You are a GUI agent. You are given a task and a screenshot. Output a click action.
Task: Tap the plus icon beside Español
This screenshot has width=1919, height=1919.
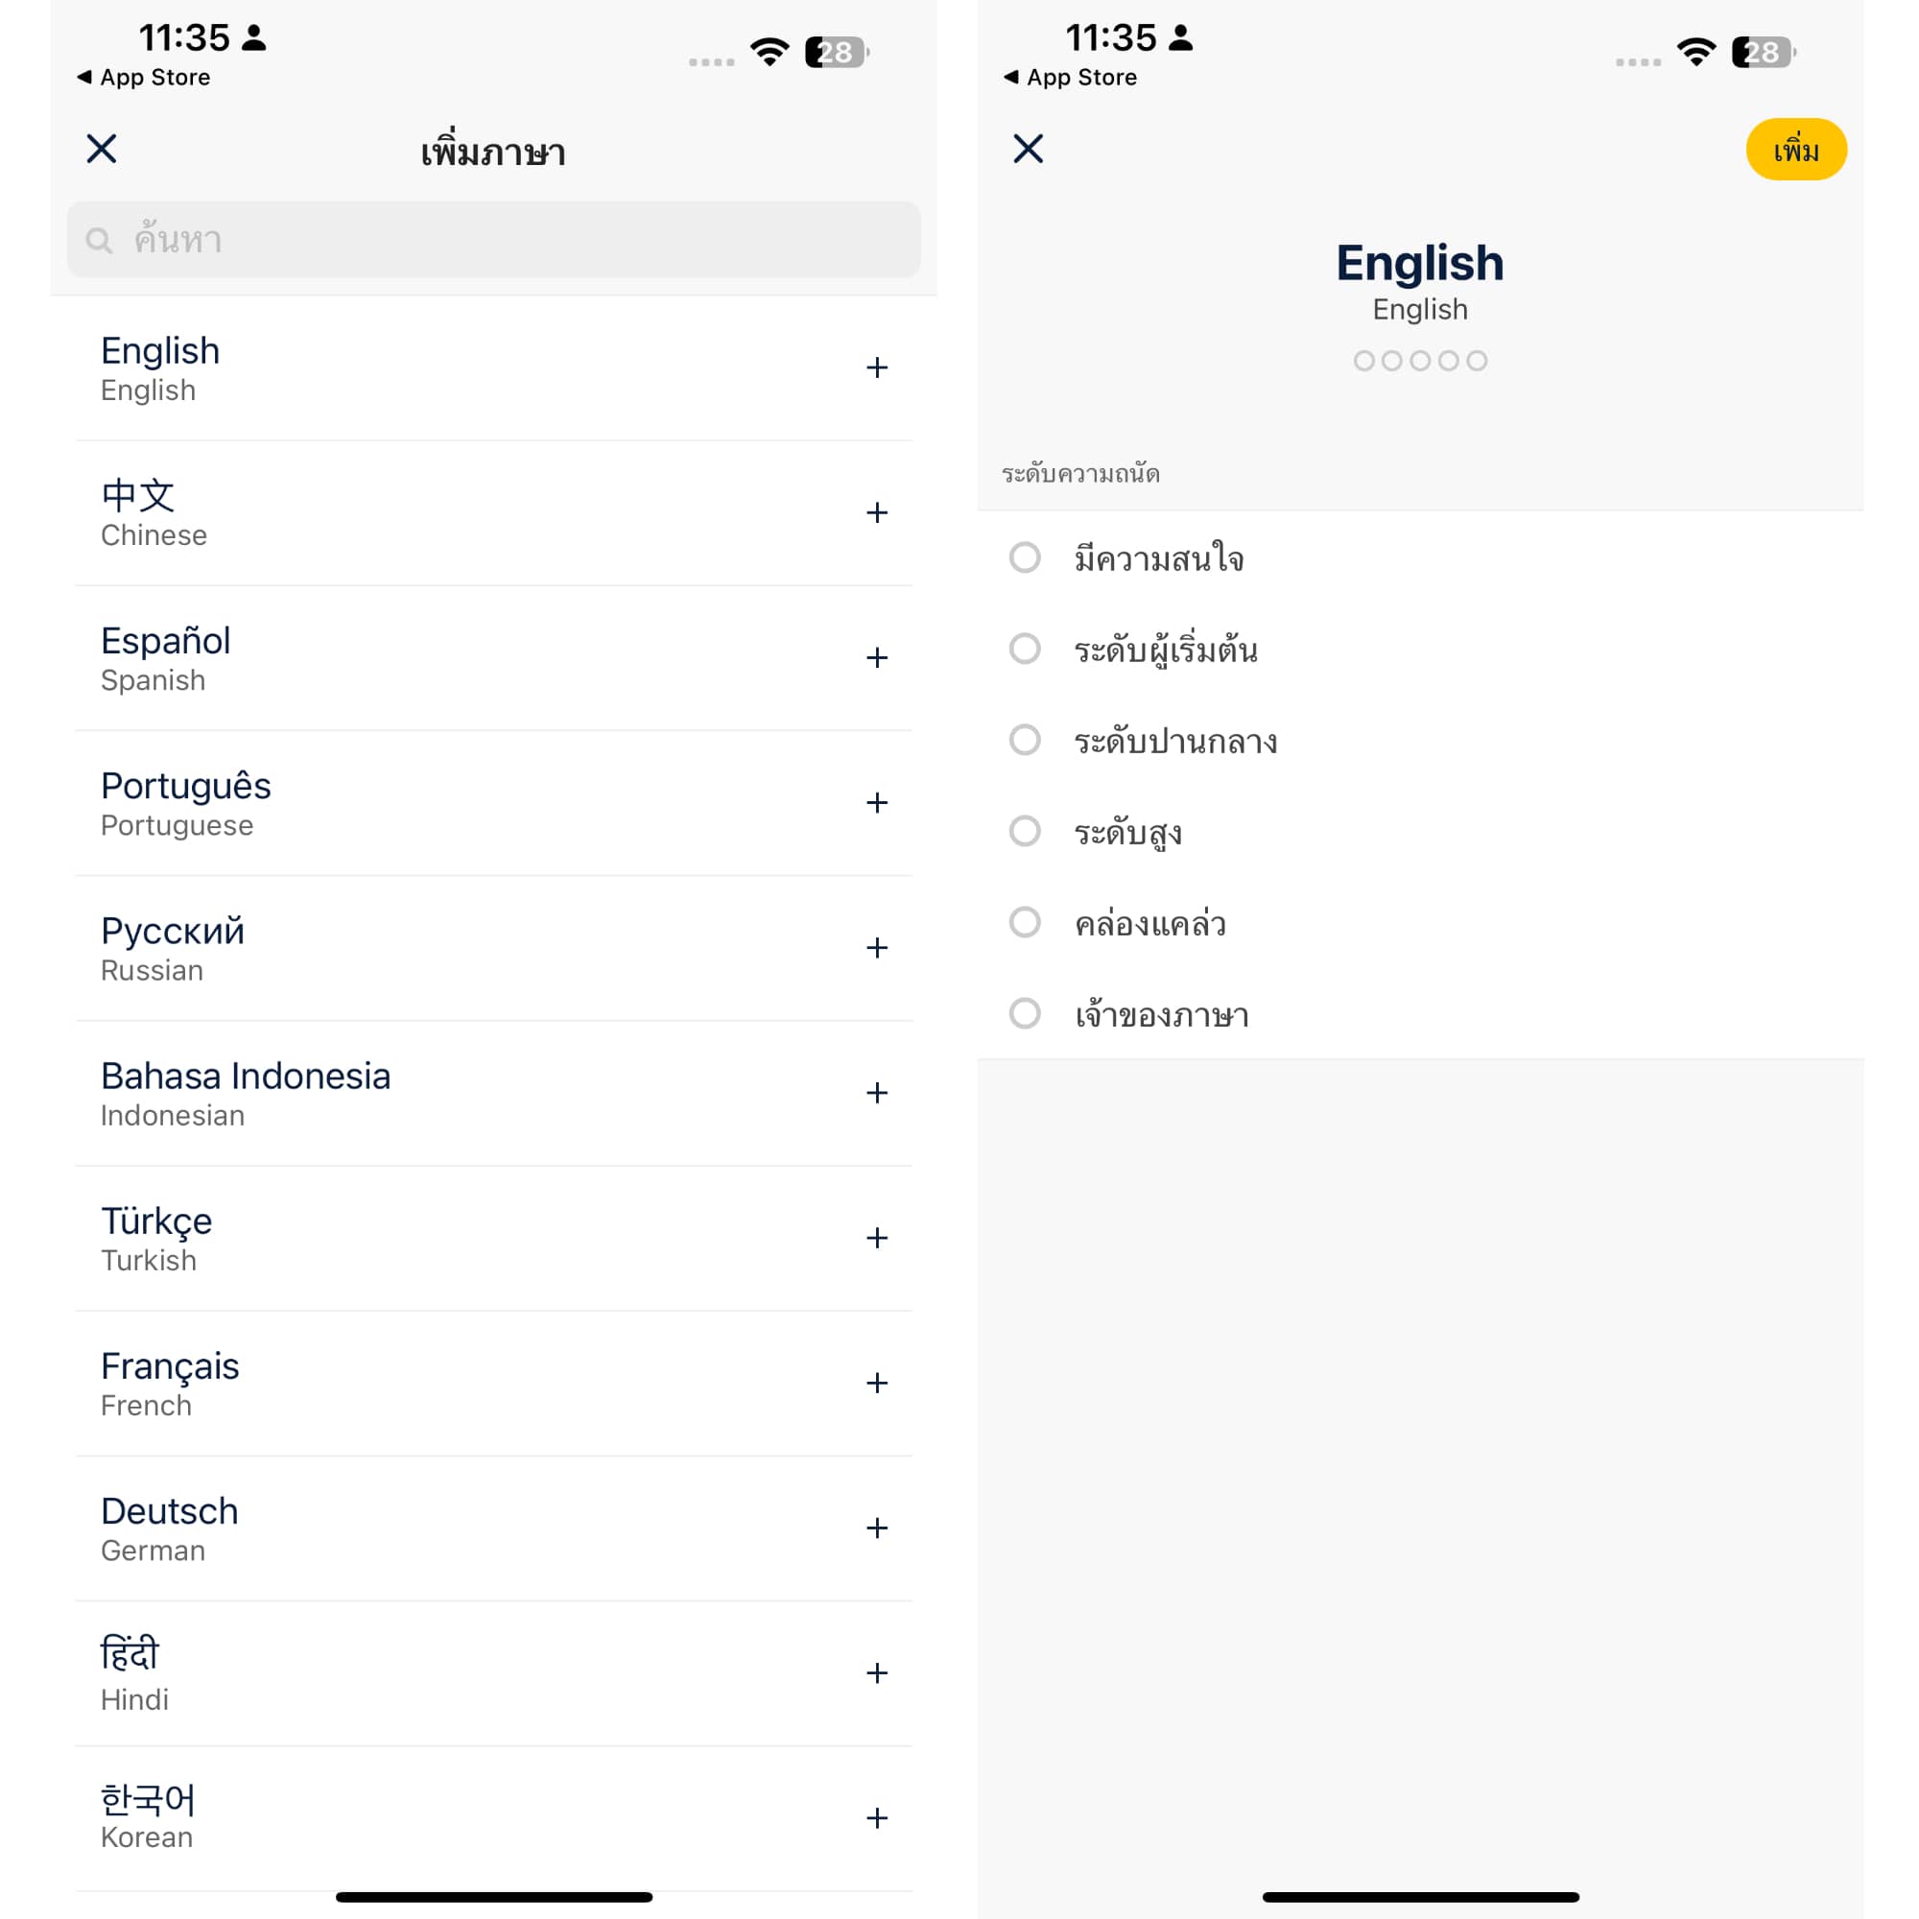876,658
